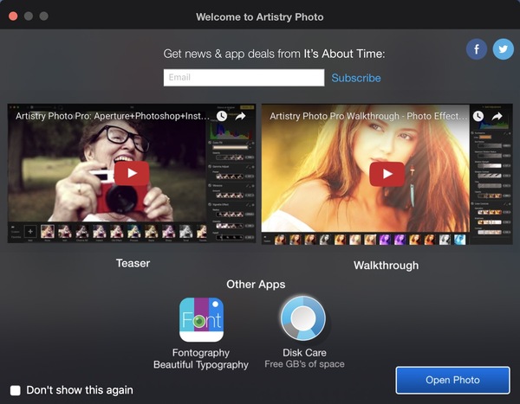Click the Disk Care label
Image resolution: width=520 pixels, height=404 pixels.
[304, 353]
